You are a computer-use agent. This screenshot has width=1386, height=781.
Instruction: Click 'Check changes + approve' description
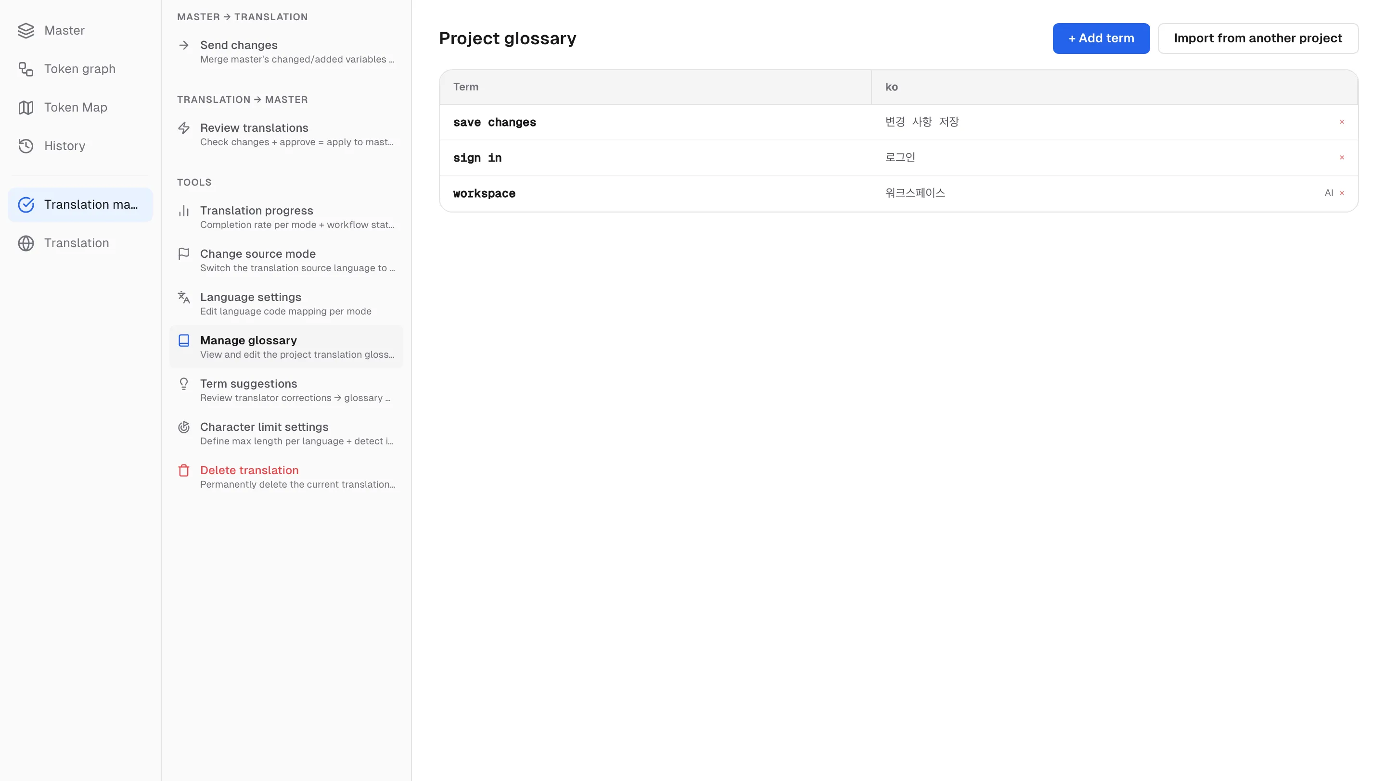click(x=296, y=142)
